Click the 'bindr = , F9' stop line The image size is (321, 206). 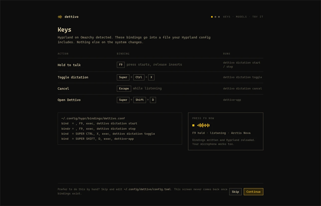pos(98,129)
